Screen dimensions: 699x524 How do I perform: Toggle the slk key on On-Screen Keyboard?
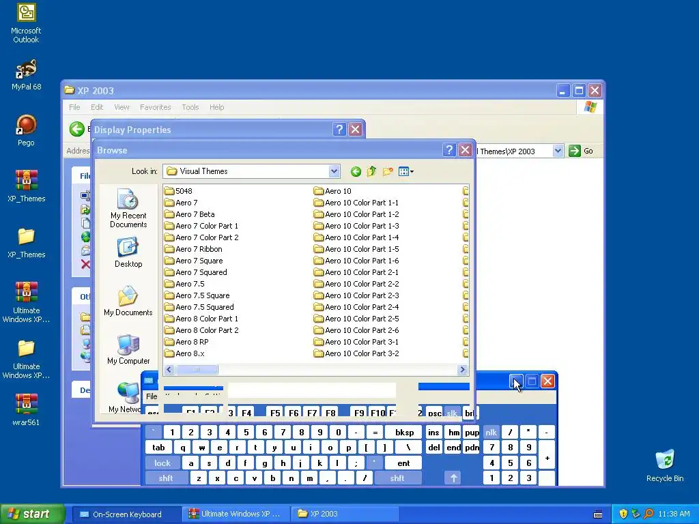click(x=452, y=413)
